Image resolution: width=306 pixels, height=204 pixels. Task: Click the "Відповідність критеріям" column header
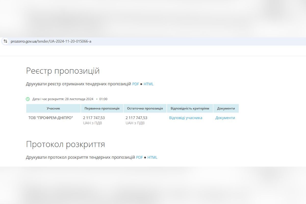(190, 108)
